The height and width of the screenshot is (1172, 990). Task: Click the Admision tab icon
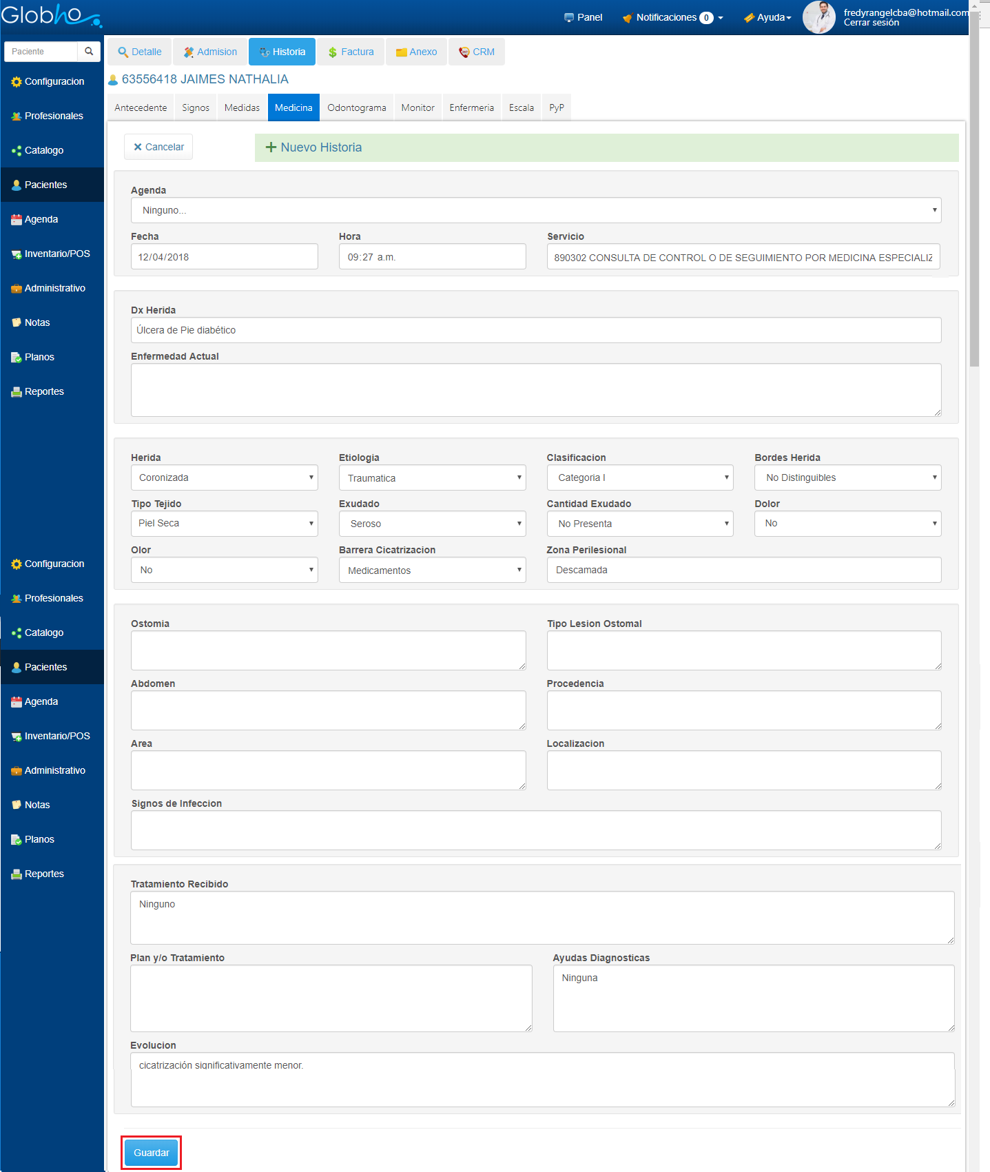click(x=189, y=52)
